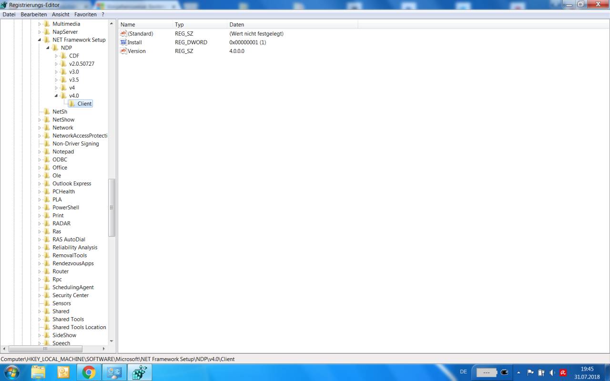Expand the CDF key
This screenshot has width=610, height=381.
pyautogui.click(x=56, y=56)
